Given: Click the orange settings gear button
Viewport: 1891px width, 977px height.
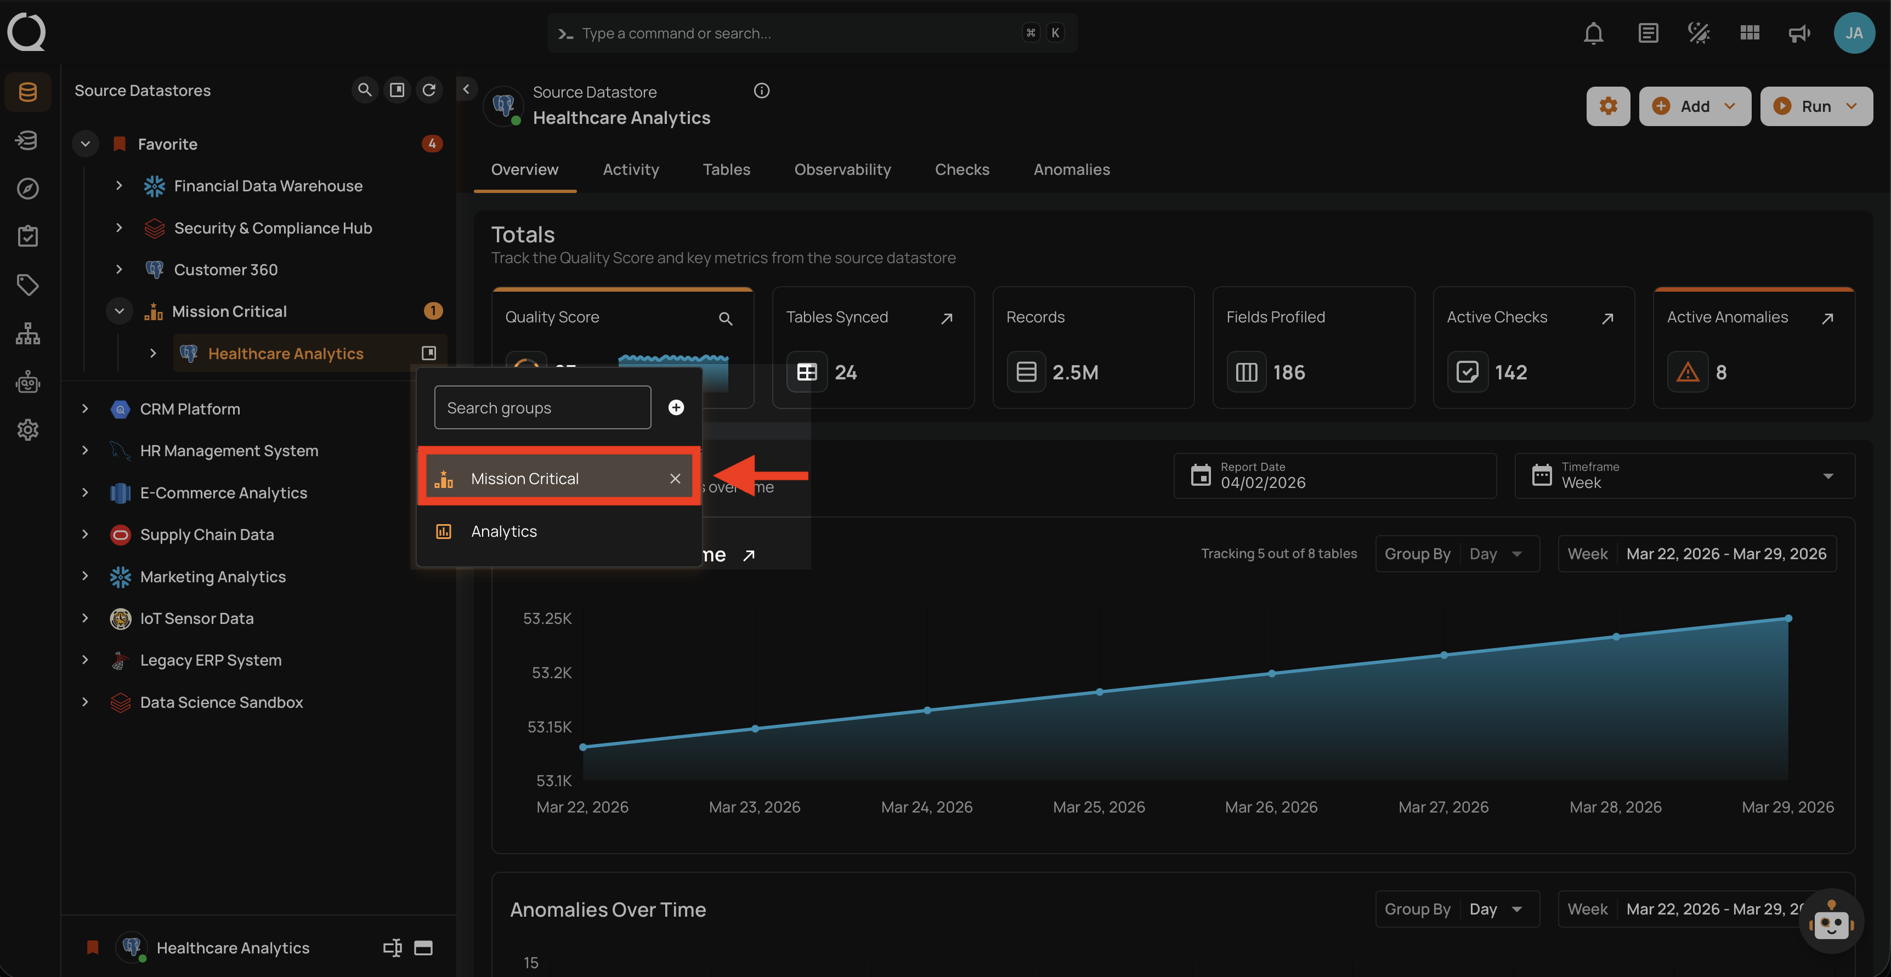Looking at the screenshot, I should click(x=1607, y=106).
